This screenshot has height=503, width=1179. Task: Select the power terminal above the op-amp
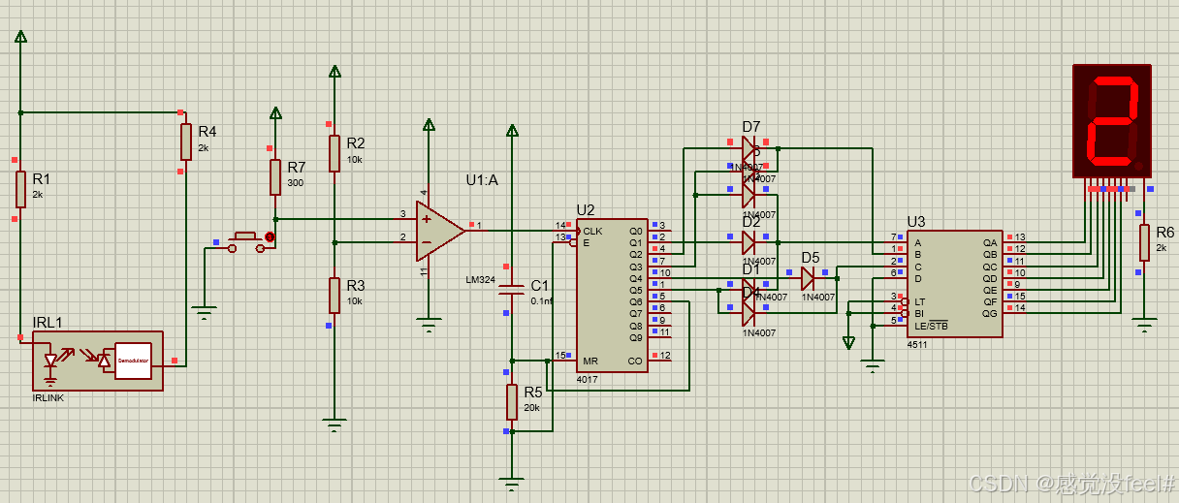click(x=428, y=124)
